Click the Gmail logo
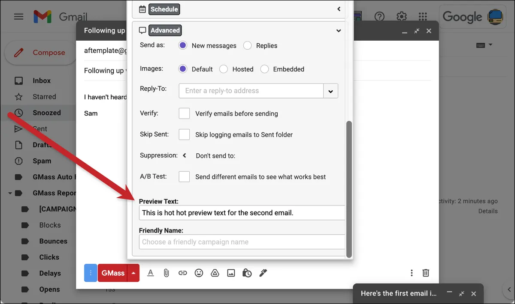The image size is (515, 304). (60, 17)
